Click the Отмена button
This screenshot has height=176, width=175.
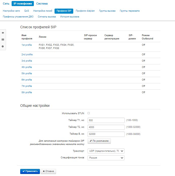pyautogui.click(x=48, y=171)
